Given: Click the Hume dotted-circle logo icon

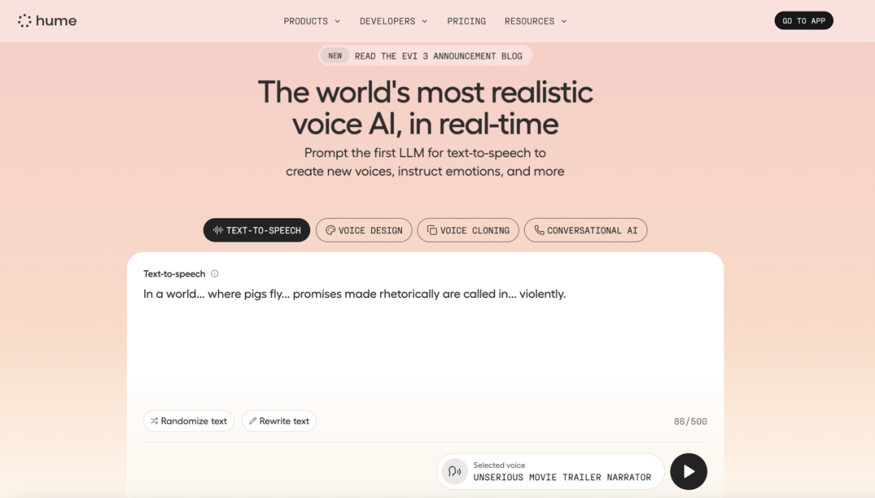Looking at the screenshot, I should [x=24, y=20].
